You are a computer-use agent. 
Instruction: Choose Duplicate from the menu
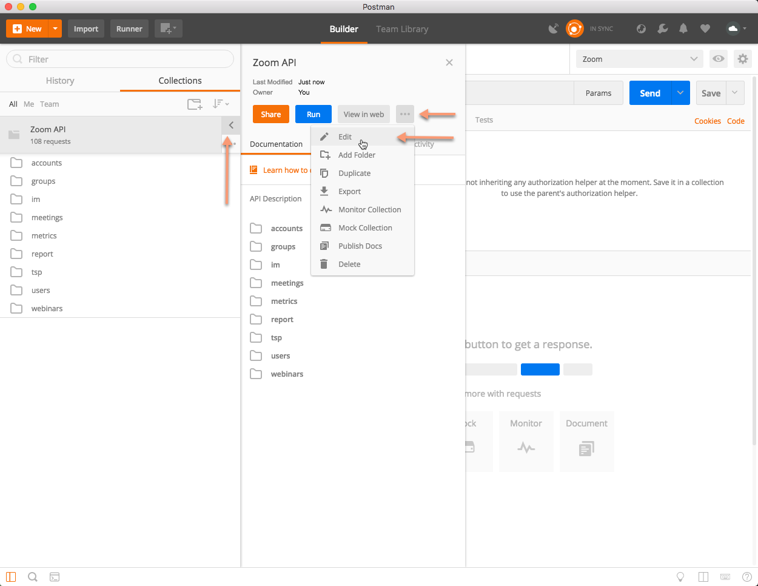coord(363,173)
